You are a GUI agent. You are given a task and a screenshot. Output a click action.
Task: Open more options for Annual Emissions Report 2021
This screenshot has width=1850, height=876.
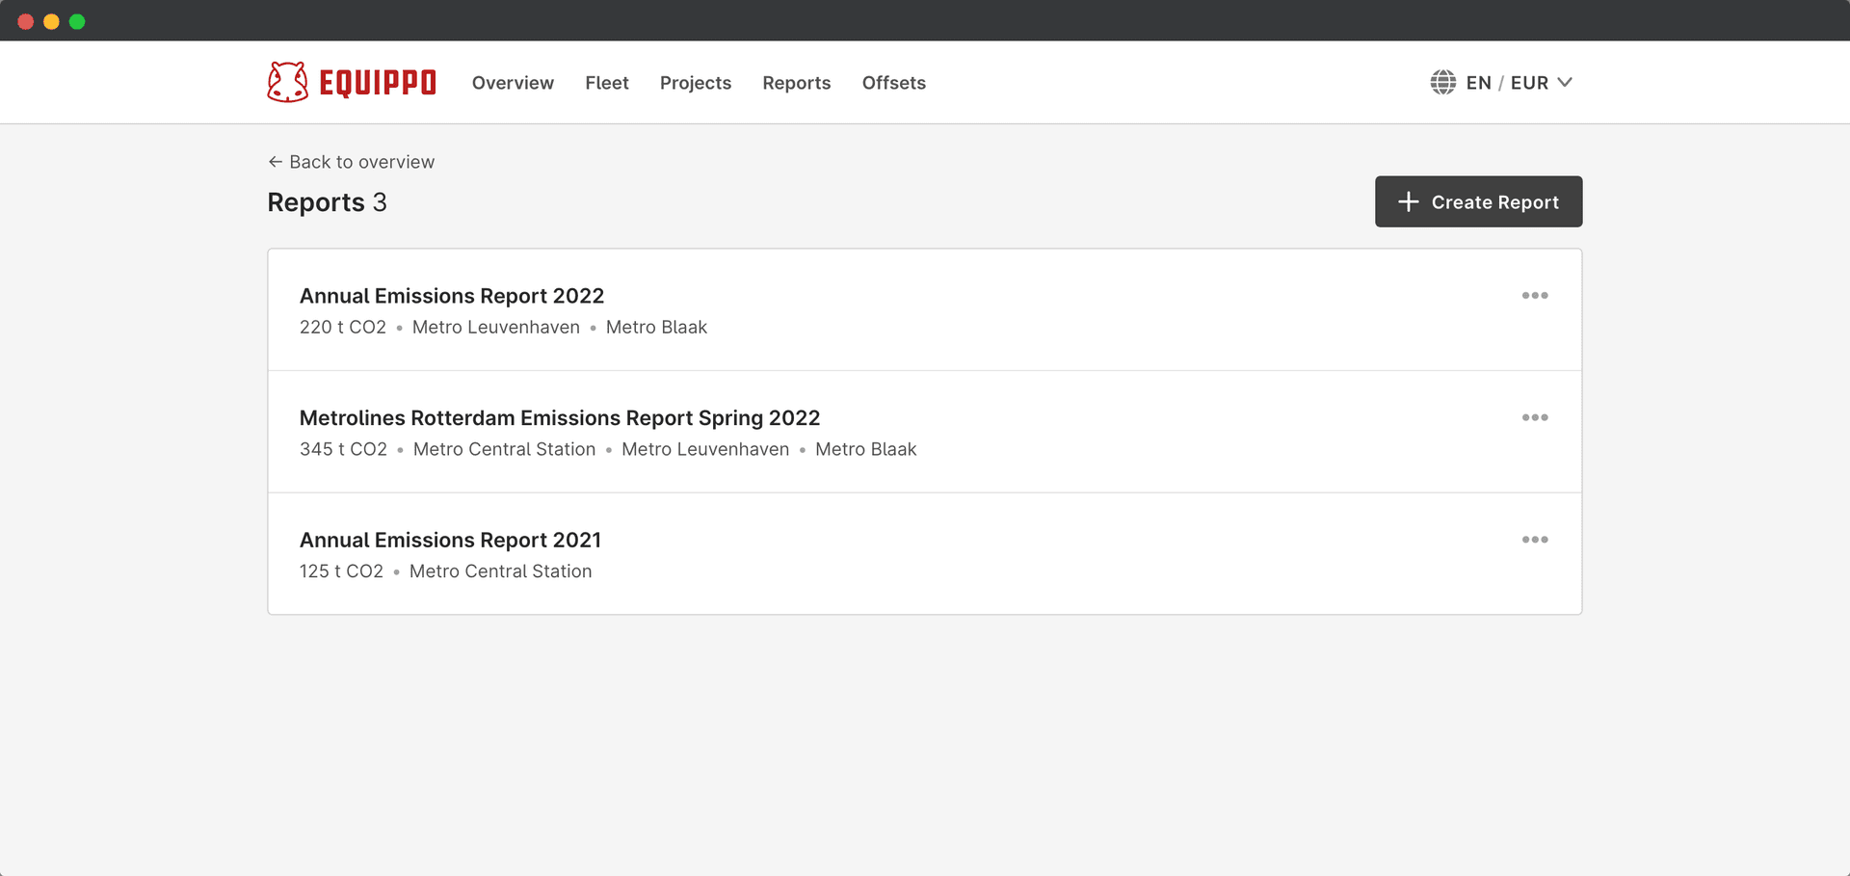pos(1535,540)
